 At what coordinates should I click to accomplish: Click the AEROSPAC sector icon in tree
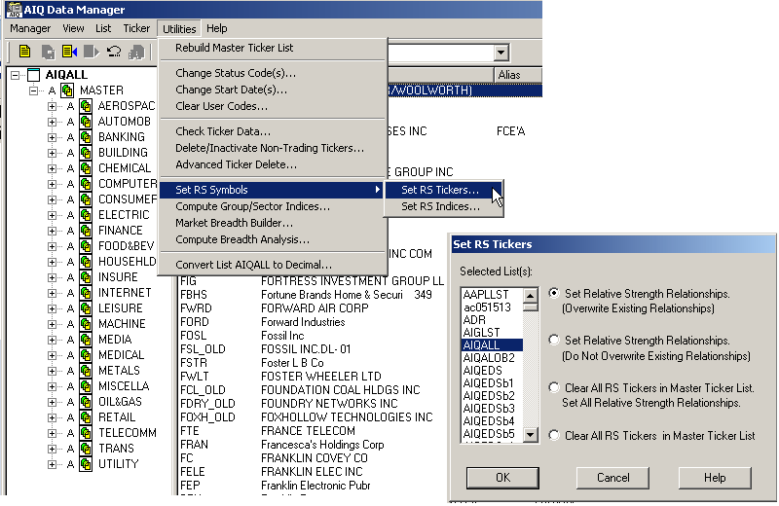tap(86, 106)
